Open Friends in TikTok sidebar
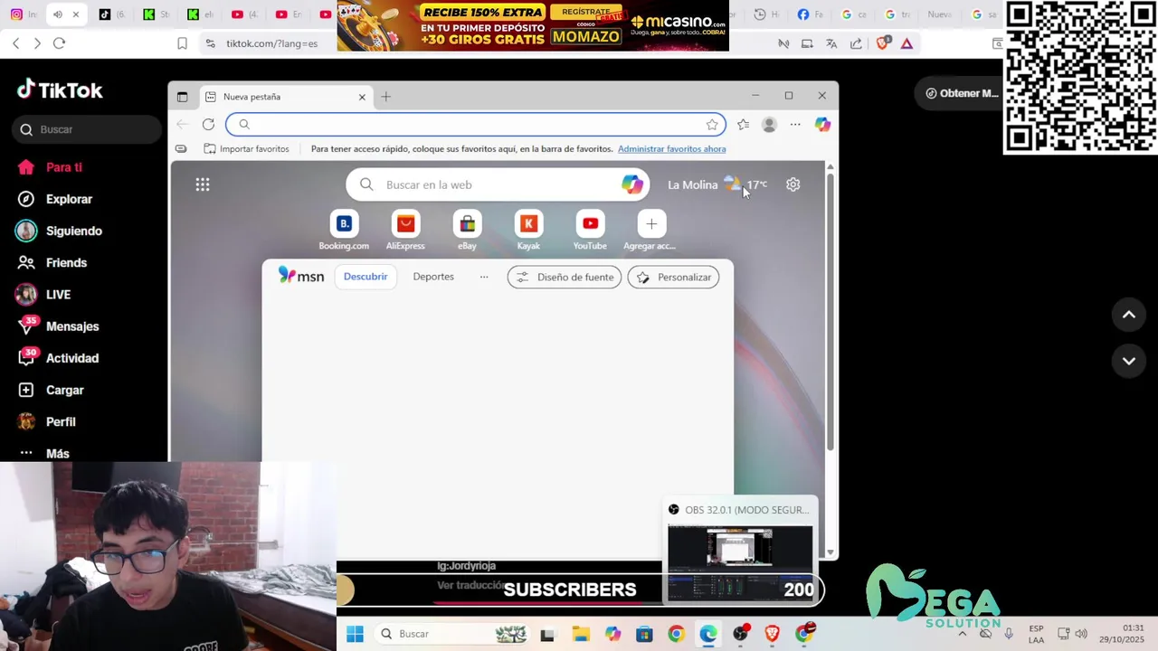The image size is (1158, 651). click(x=54, y=263)
